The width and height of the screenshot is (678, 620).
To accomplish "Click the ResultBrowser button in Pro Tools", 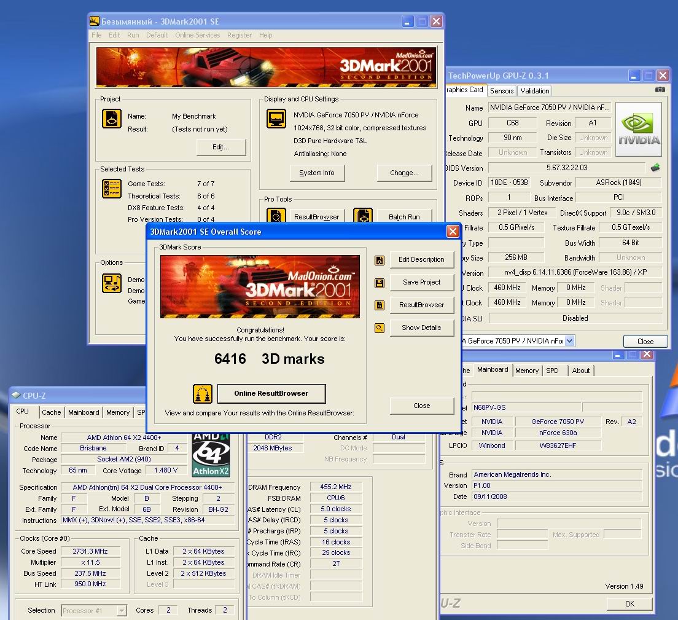I will (x=317, y=217).
